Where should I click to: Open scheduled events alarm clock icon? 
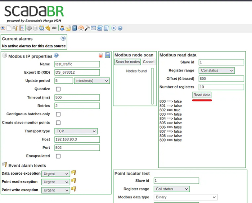[x=41, y=28]
